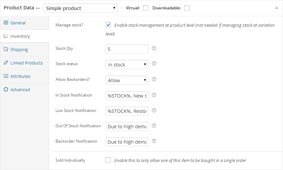Screen dimensions: 283x170
Task: Enable the Virtual checkbox
Action: [146, 8]
